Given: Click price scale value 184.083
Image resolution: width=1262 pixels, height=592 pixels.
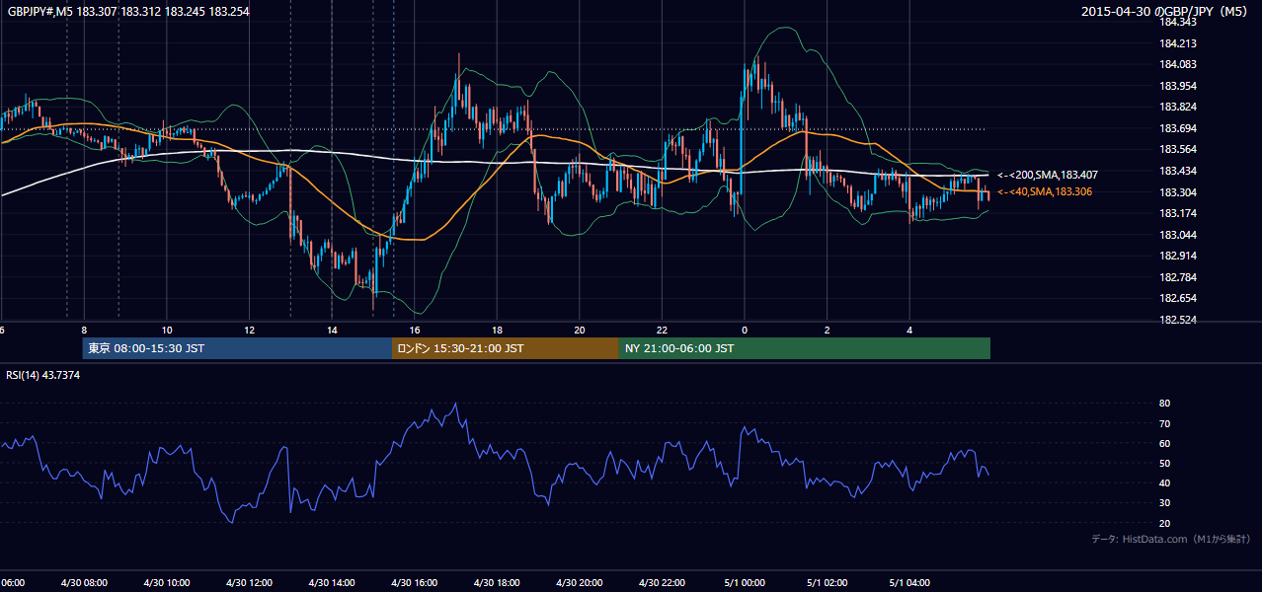Looking at the screenshot, I should 1177,64.
